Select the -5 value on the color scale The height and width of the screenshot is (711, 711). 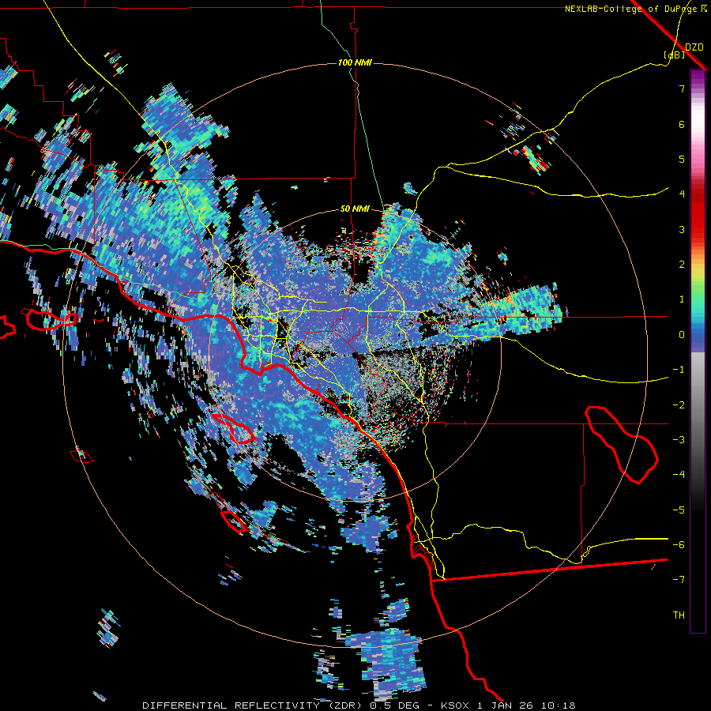(x=679, y=510)
